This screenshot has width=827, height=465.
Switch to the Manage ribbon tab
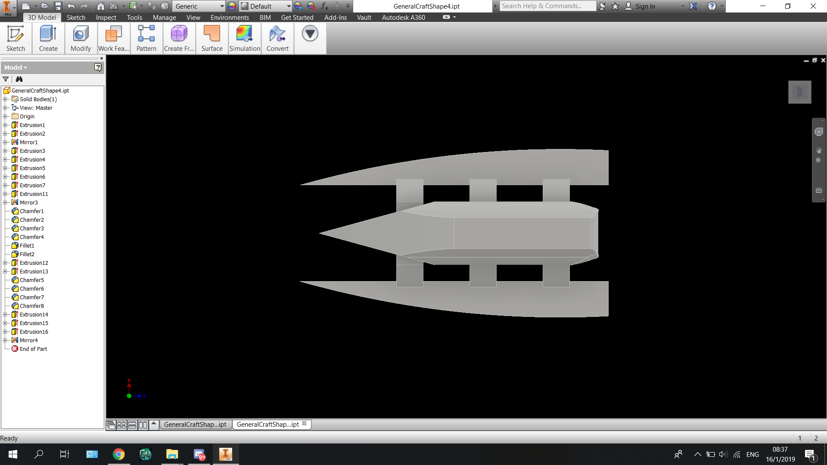click(164, 17)
